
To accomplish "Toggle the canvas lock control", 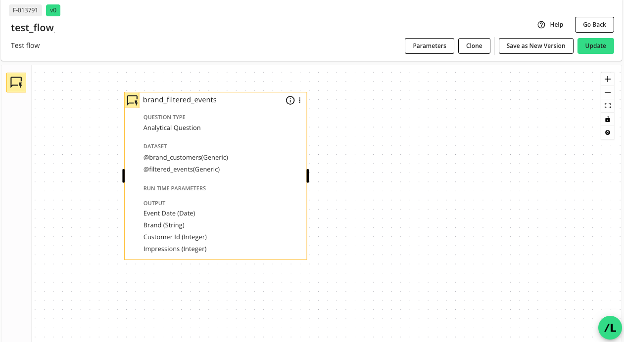I will tap(607, 119).
